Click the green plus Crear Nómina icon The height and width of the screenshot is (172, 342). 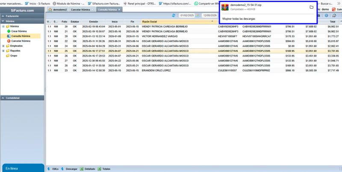pos(9,31)
